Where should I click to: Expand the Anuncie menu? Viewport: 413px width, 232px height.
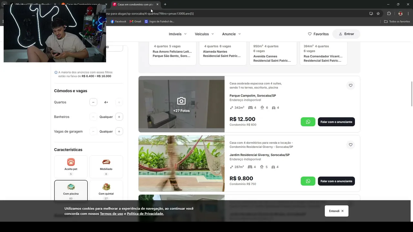point(231,34)
